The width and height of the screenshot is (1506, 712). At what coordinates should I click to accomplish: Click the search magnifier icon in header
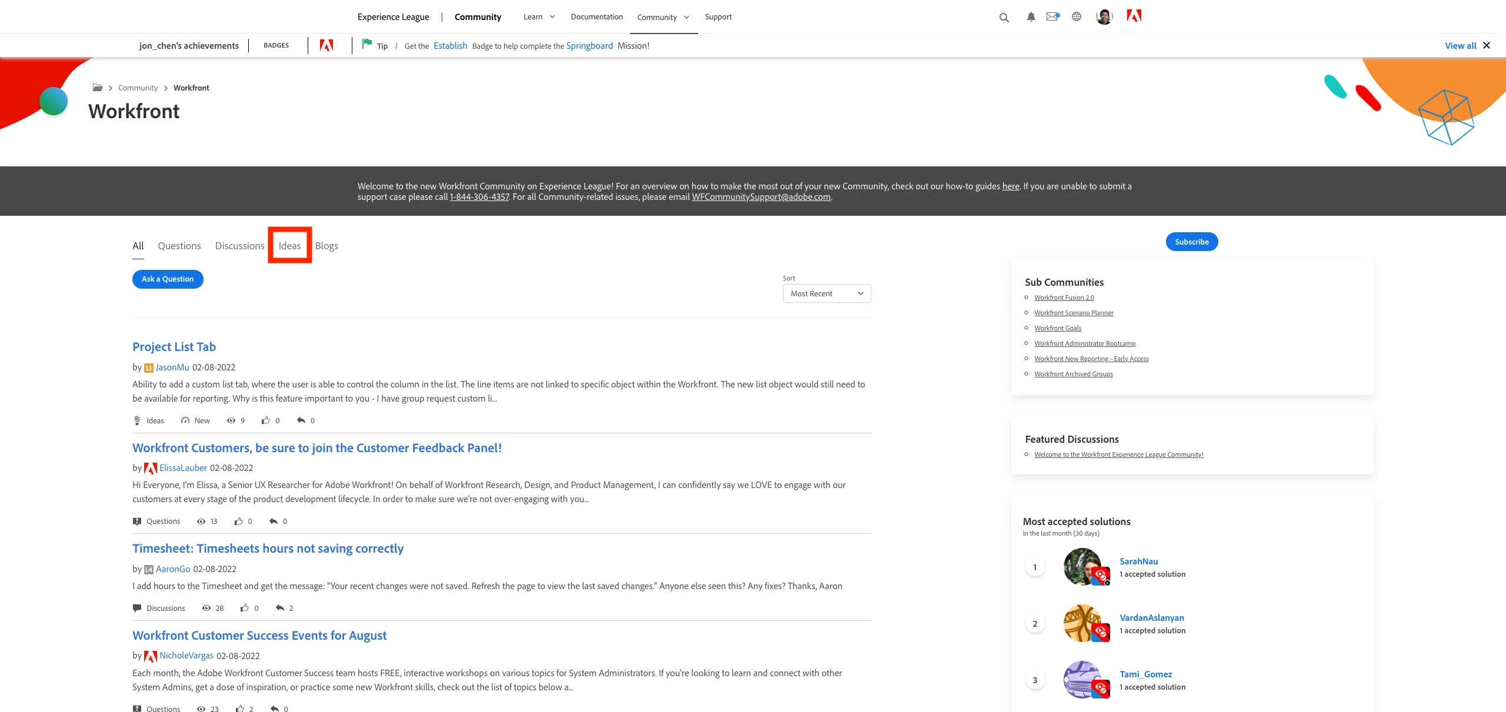click(1004, 18)
